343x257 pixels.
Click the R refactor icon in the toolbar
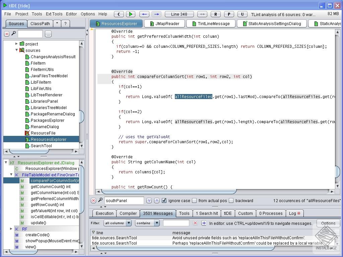(x=215, y=14)
